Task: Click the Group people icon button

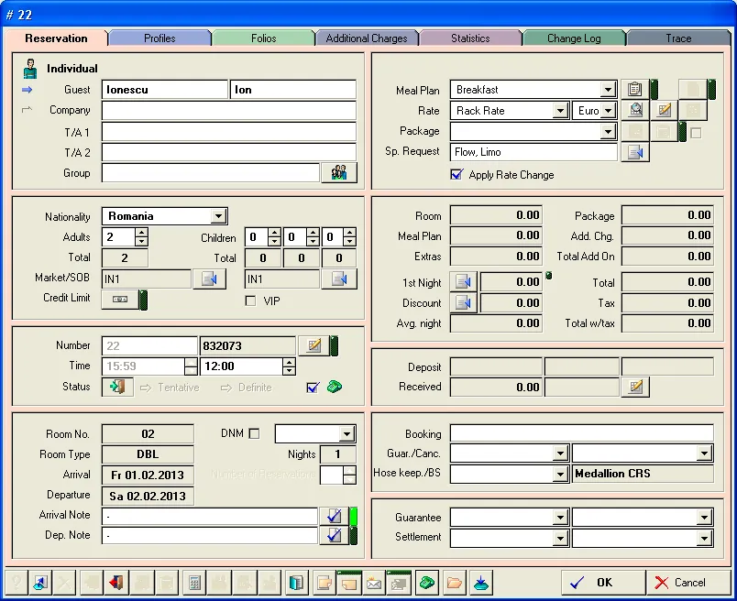Action: click(339, 173)
